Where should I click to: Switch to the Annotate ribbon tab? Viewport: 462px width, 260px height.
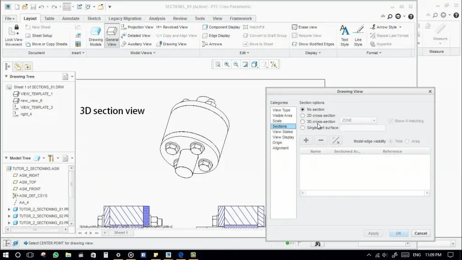tap(71, 19)
